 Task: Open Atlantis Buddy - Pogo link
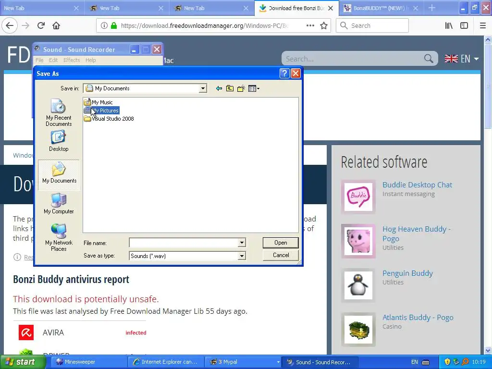[418, 318]
